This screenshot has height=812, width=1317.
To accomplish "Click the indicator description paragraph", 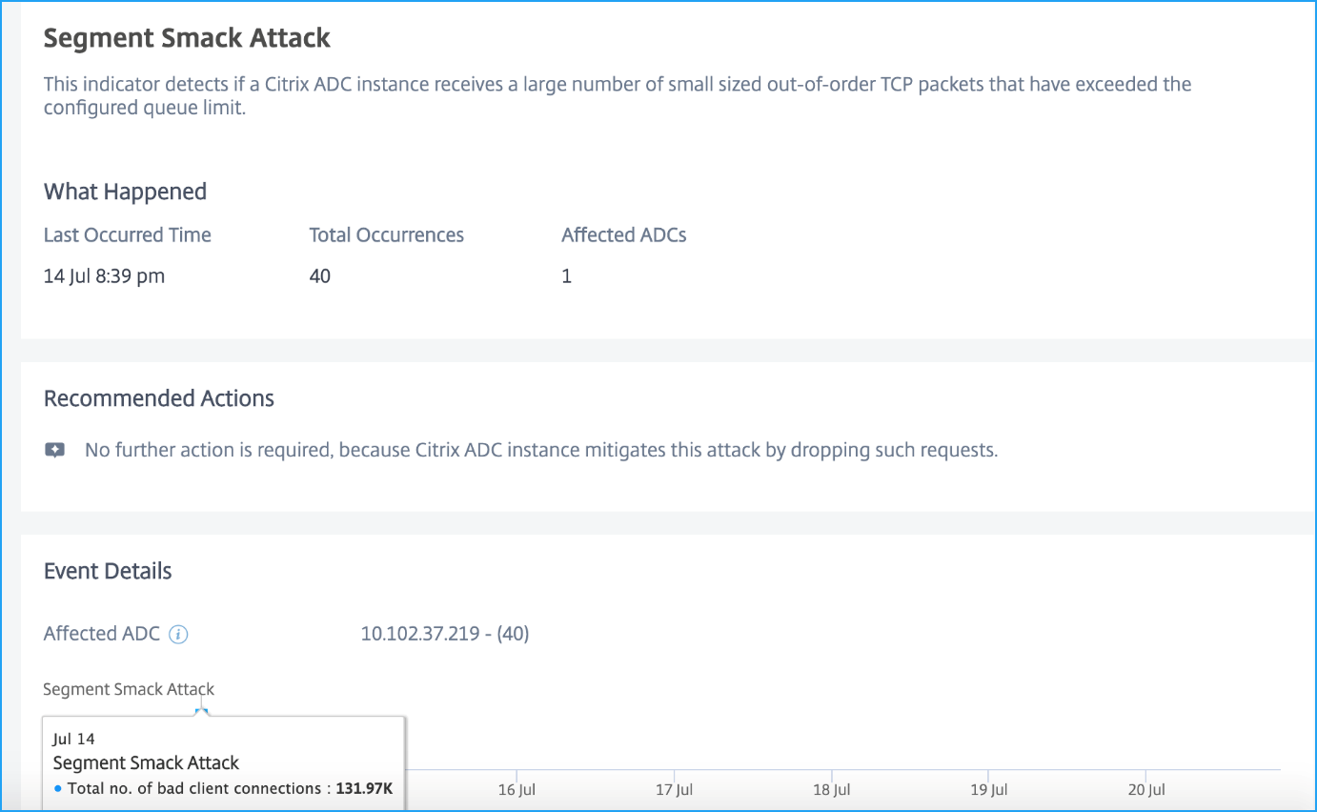I will click(618, 96).
